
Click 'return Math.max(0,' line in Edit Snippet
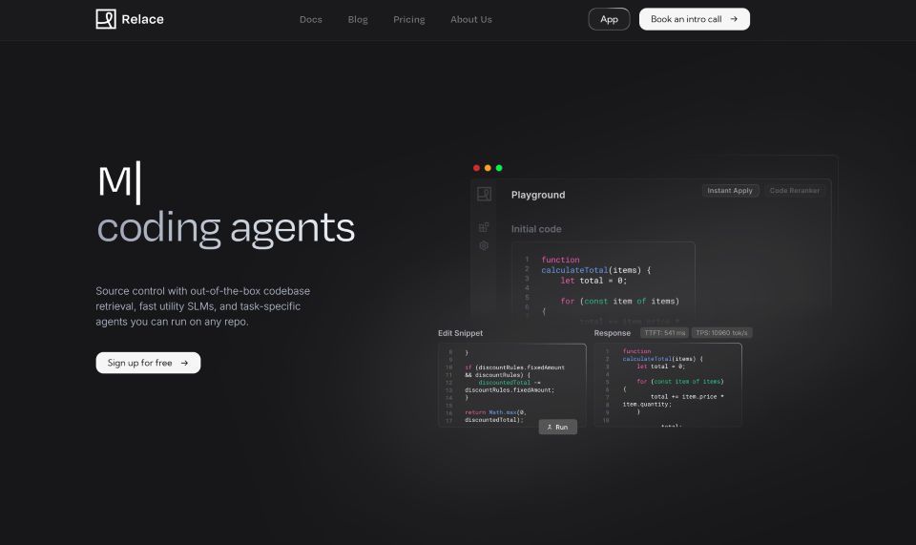point(495,411)
